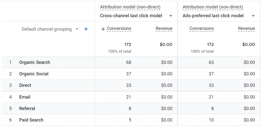Click the left Attribution model (non-direct) label
This screenshot has height=128, width=261.
coord(130,7)
